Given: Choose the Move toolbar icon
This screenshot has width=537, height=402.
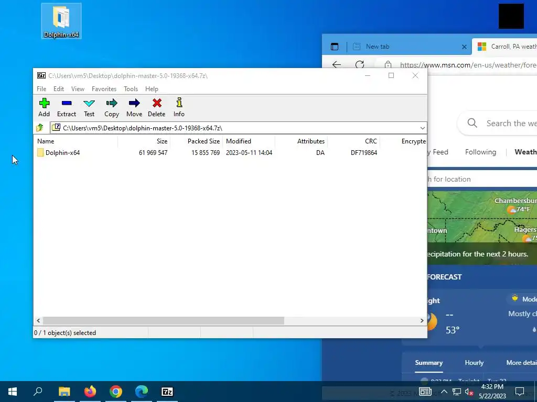Looking at the screenshot, I should (134, 108).
